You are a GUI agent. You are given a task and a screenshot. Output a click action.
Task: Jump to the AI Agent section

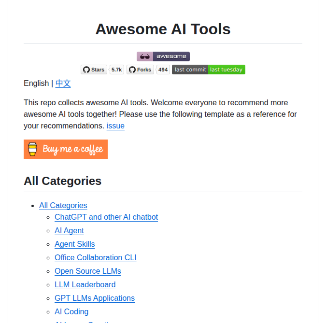pyautogui.click(x=69, y=230)
